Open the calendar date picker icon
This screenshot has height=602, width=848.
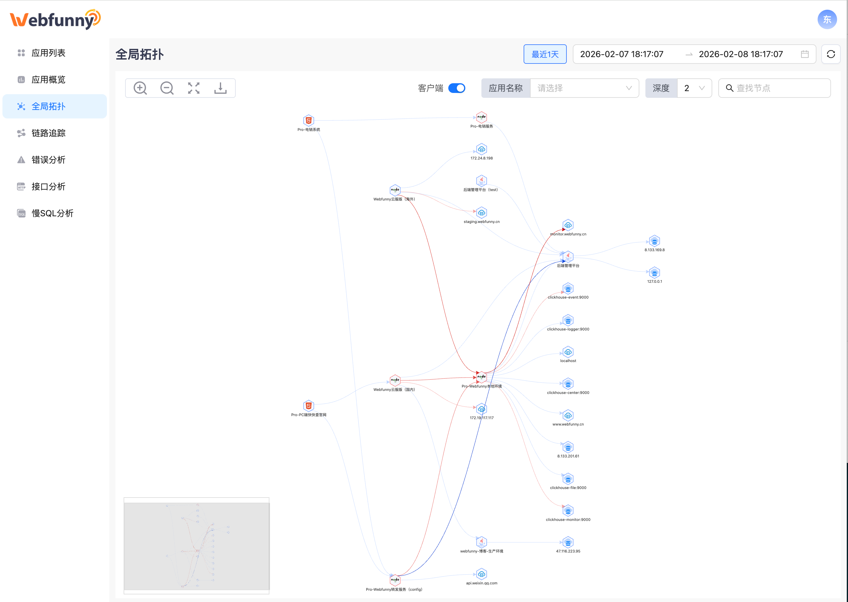805,54
